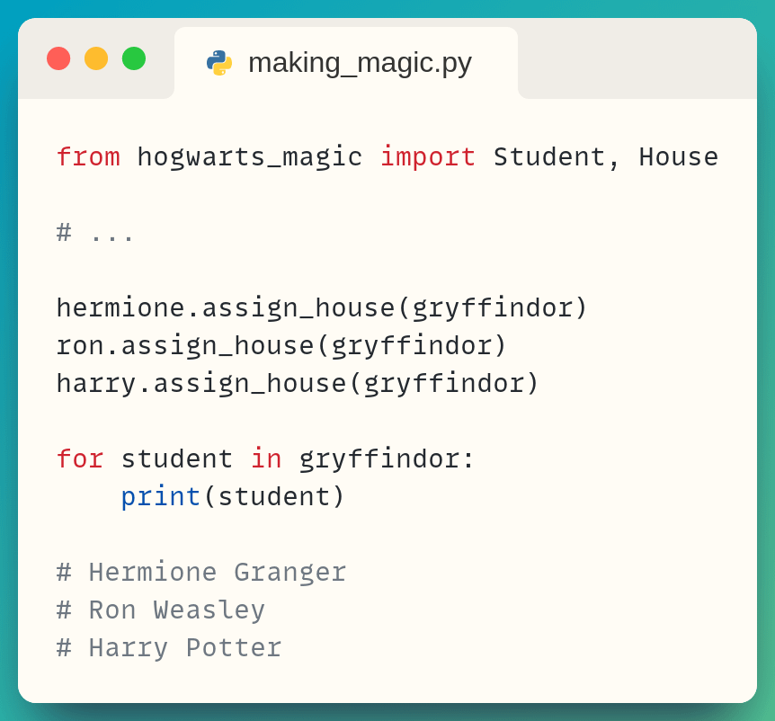This screenshot has height=721, width=775.
Task: Click the 'in' keyword of the loop
Action: pyautogui.click(x=266, y=459)
